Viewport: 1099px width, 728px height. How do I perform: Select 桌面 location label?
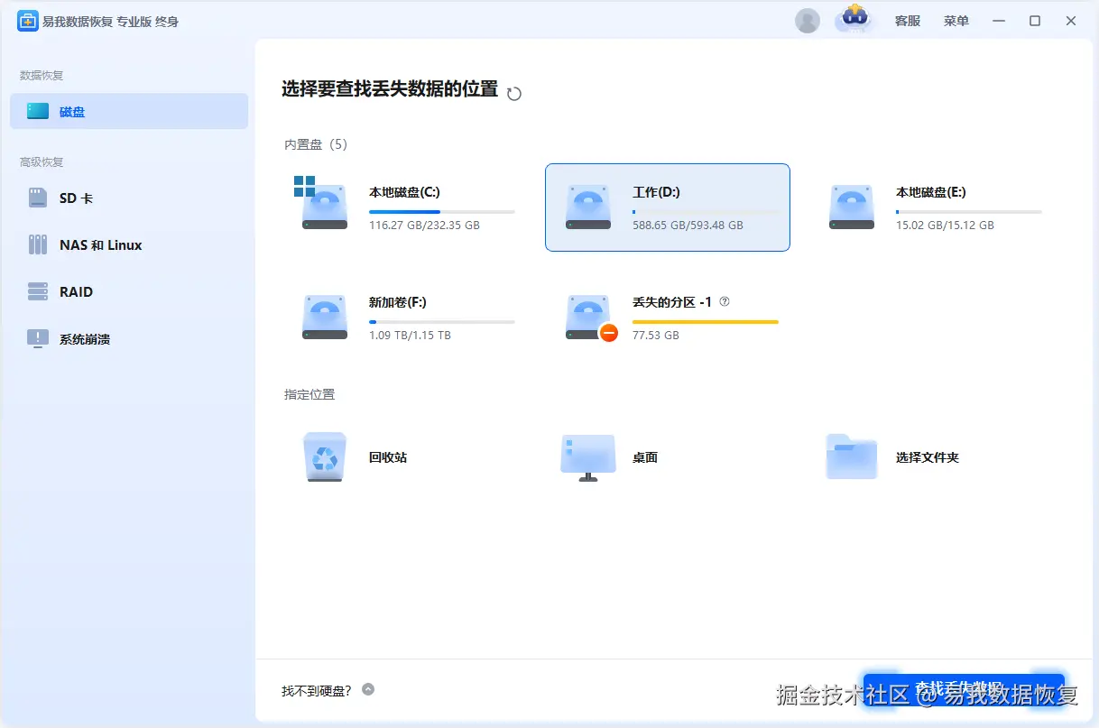click(645, 457)
